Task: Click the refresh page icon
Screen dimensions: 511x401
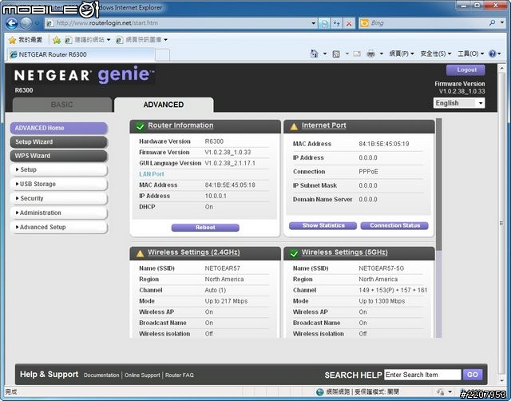Action: click(337, 23)
